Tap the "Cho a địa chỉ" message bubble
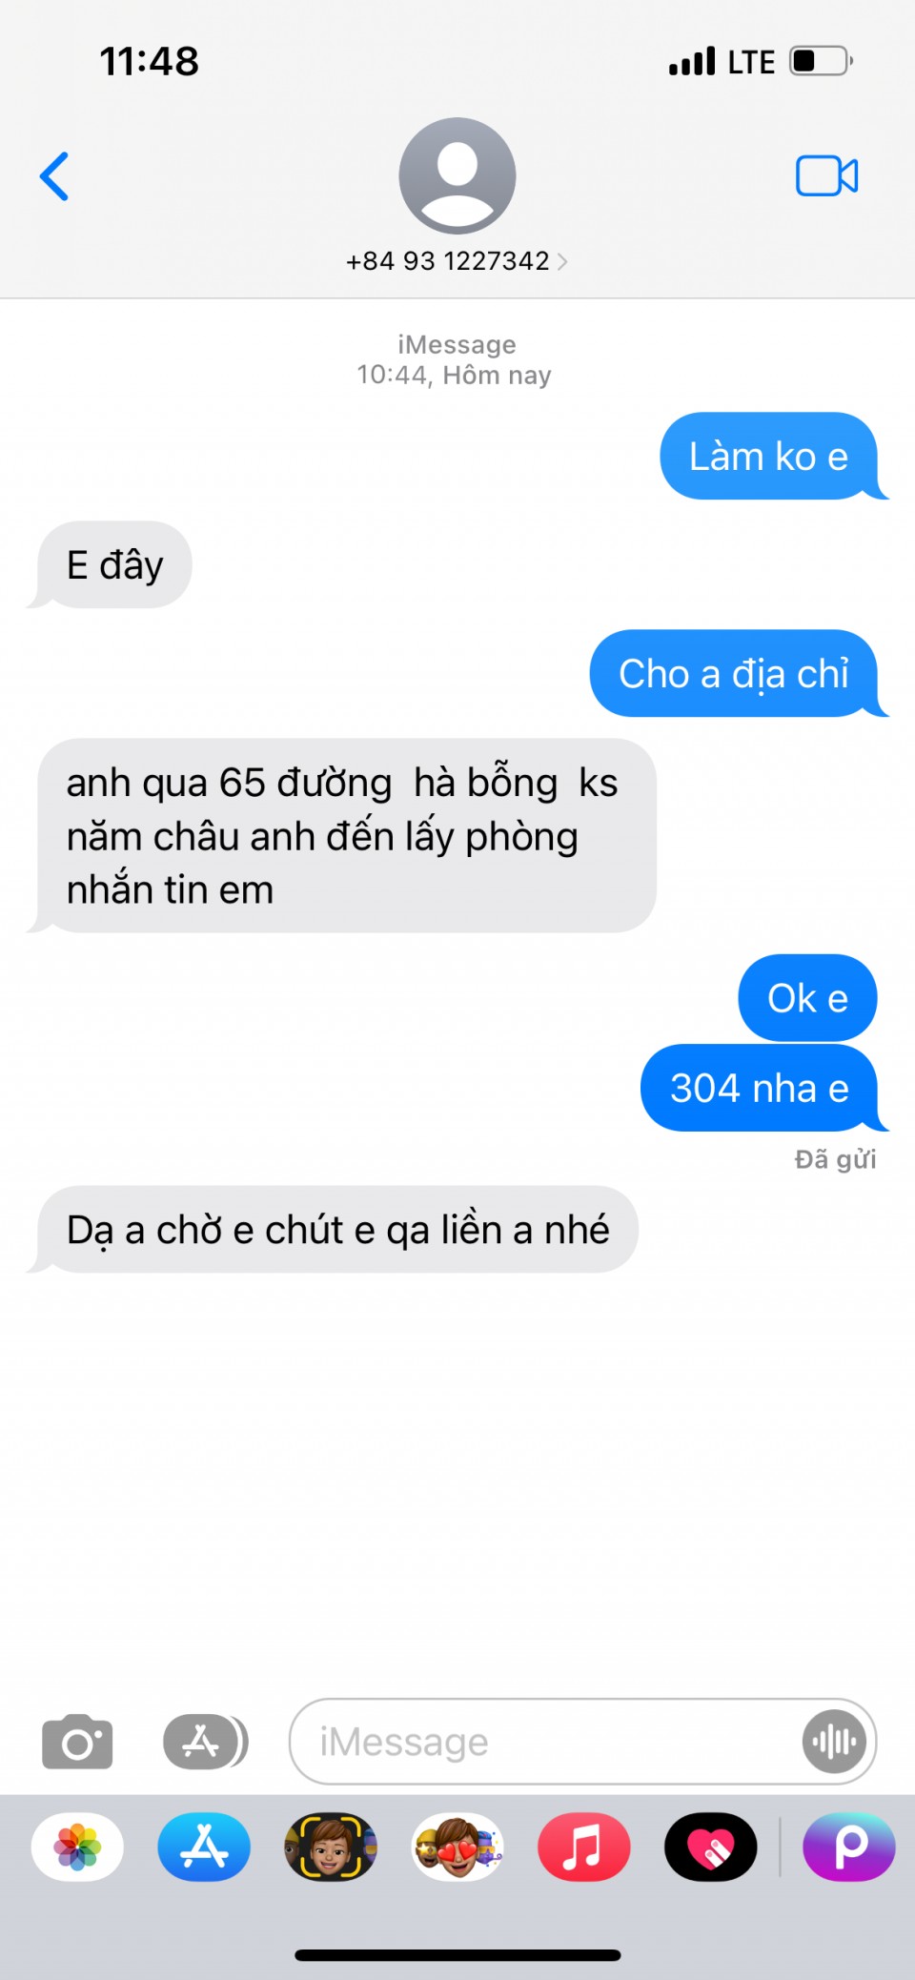The image size is (915, 1980). (735, 673)
